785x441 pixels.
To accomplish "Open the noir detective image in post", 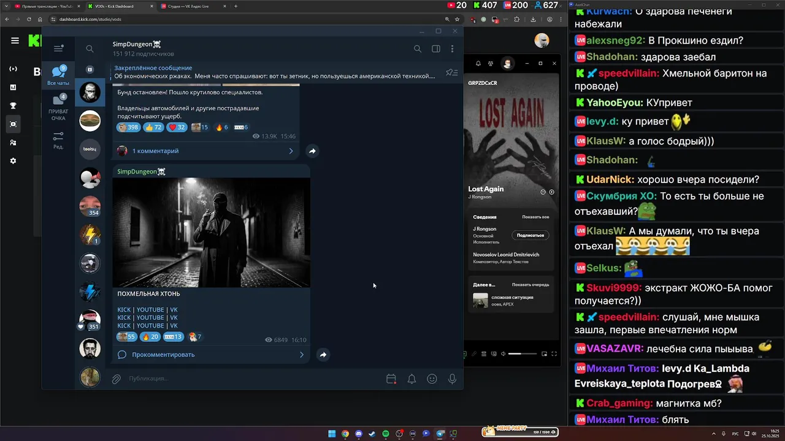I will (212, 232).
